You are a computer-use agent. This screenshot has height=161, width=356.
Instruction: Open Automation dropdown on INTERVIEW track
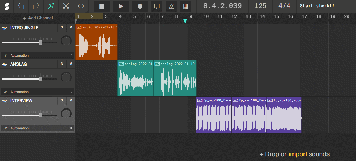(37, 128)
